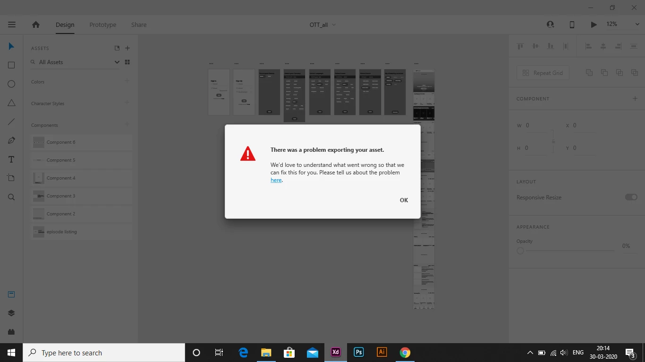Click the linked assets library icon
645x362 pixels.
point(117,48)
